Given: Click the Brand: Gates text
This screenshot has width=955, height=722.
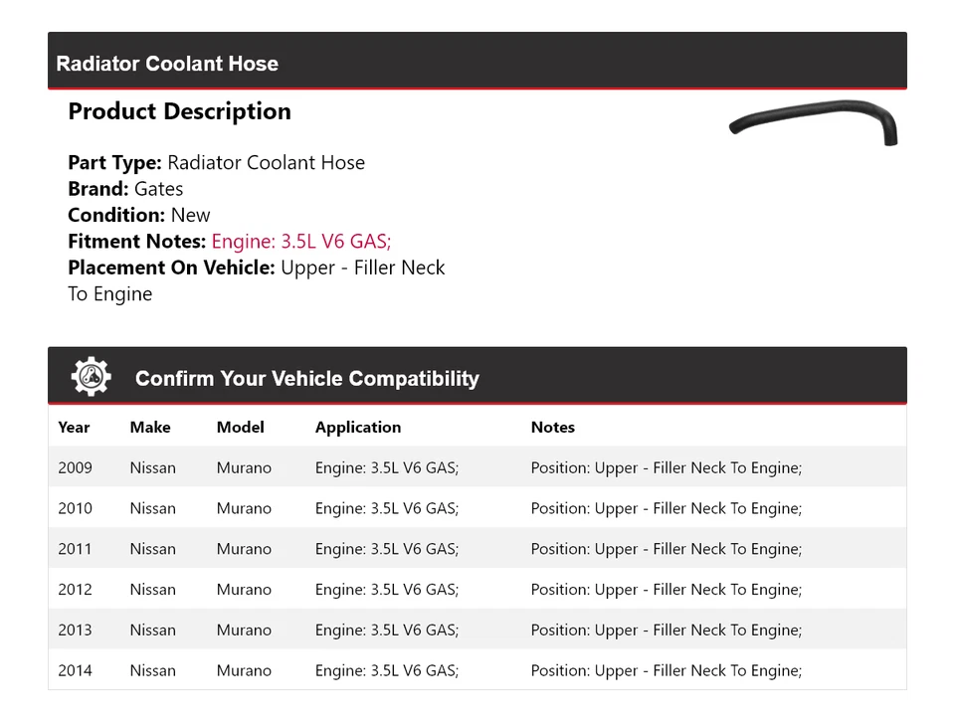Looking at the screenshot, I should click(x=125, y=189).
